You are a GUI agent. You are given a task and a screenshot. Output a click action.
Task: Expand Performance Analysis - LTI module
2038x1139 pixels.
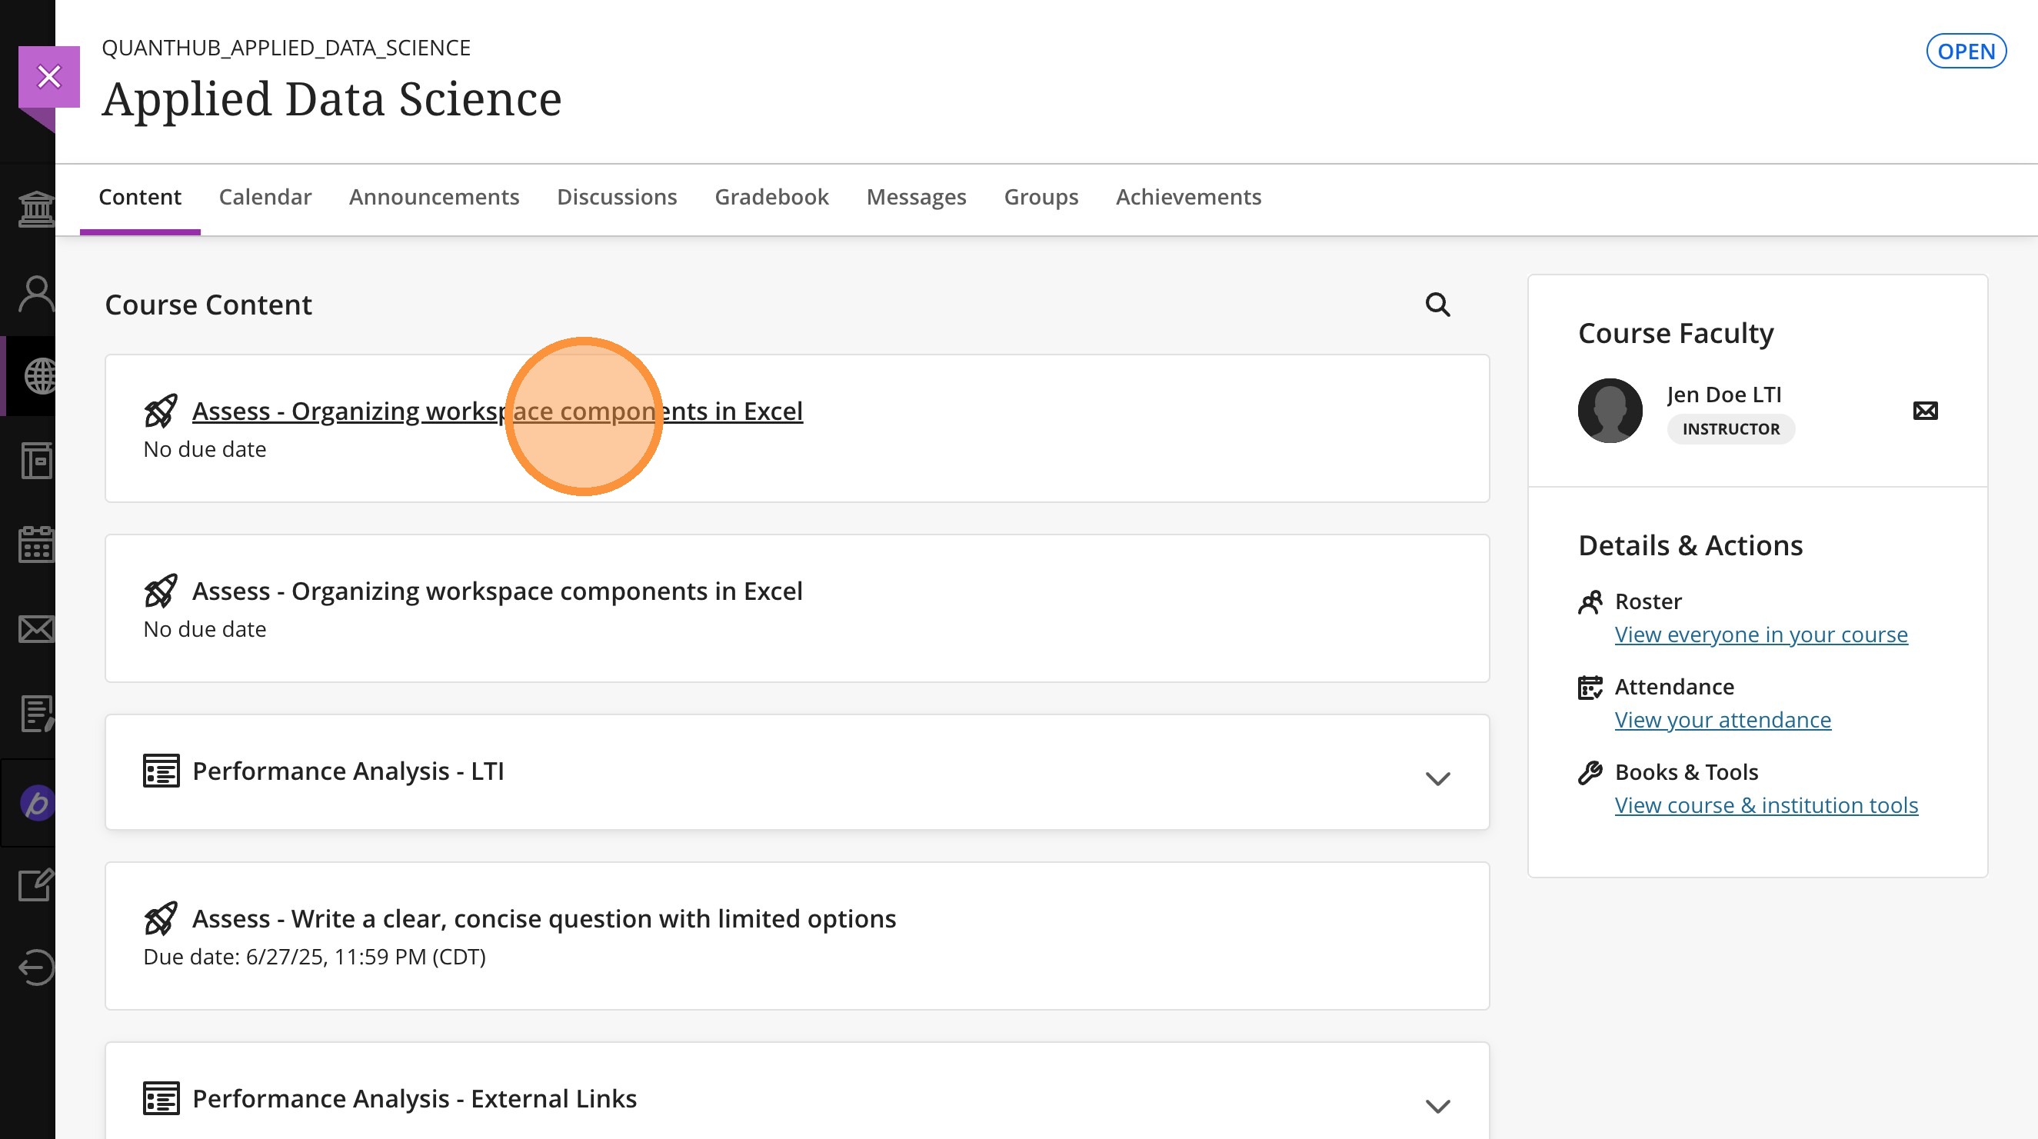1437,778
